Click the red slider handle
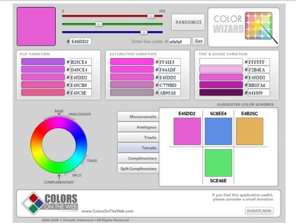 [x=151, y=16]
